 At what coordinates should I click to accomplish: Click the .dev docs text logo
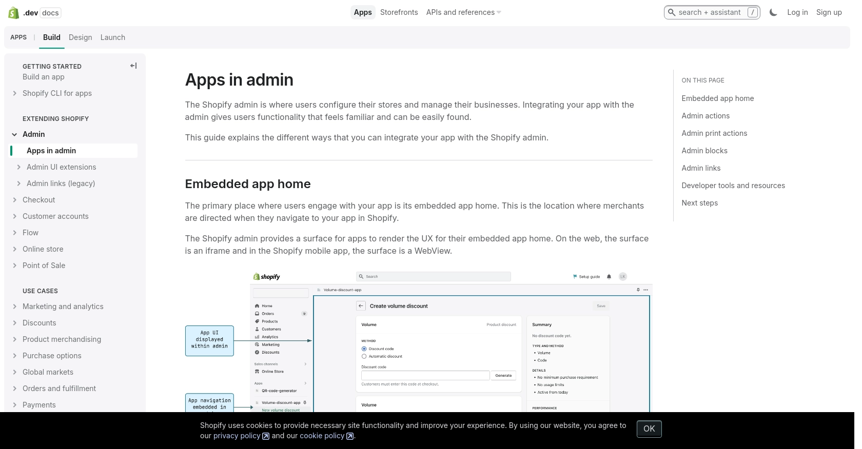tap(42, 13)
